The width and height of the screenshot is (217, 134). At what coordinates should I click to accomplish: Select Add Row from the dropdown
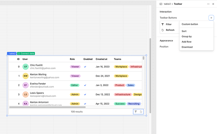(x=186, y=42)
